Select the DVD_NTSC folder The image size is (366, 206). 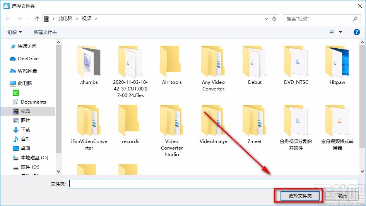(x=296, y=65)
